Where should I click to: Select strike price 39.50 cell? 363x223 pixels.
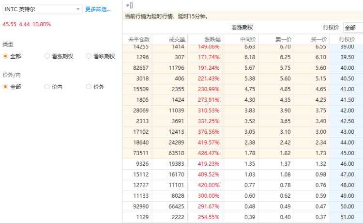click(347, 57)
